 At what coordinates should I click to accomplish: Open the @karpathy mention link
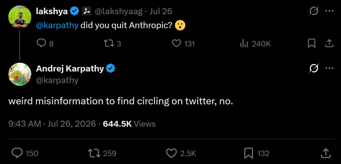coord(57,25)
